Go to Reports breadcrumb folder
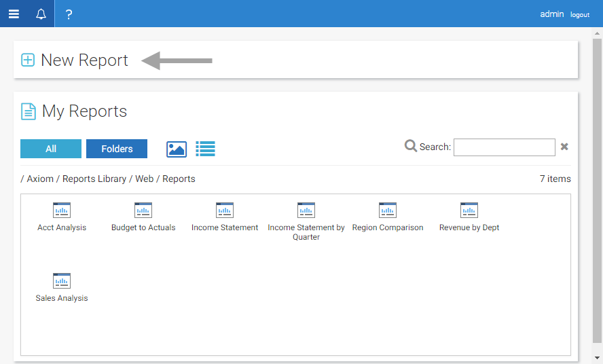The image size is (603, 364). pyautogui.click(x=179, y=179)
